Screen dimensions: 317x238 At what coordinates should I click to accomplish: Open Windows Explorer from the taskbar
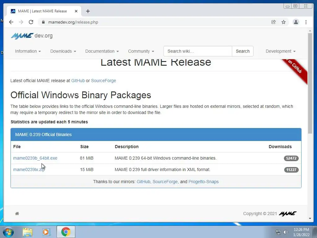(x=28, y=232)
